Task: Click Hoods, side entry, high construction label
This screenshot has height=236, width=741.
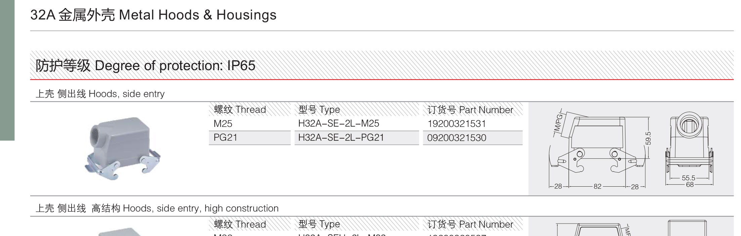Action: 157,208
